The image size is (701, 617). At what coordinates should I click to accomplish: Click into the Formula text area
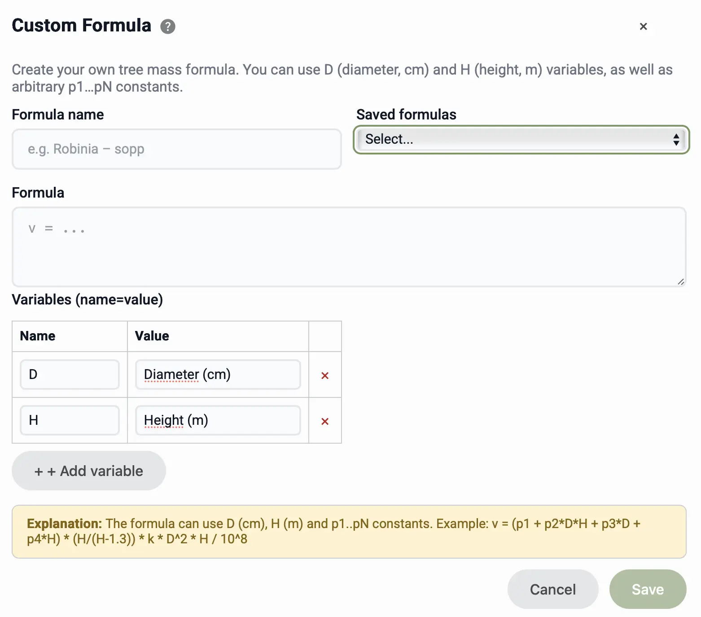pyautogui.click(x=349, y=247)
